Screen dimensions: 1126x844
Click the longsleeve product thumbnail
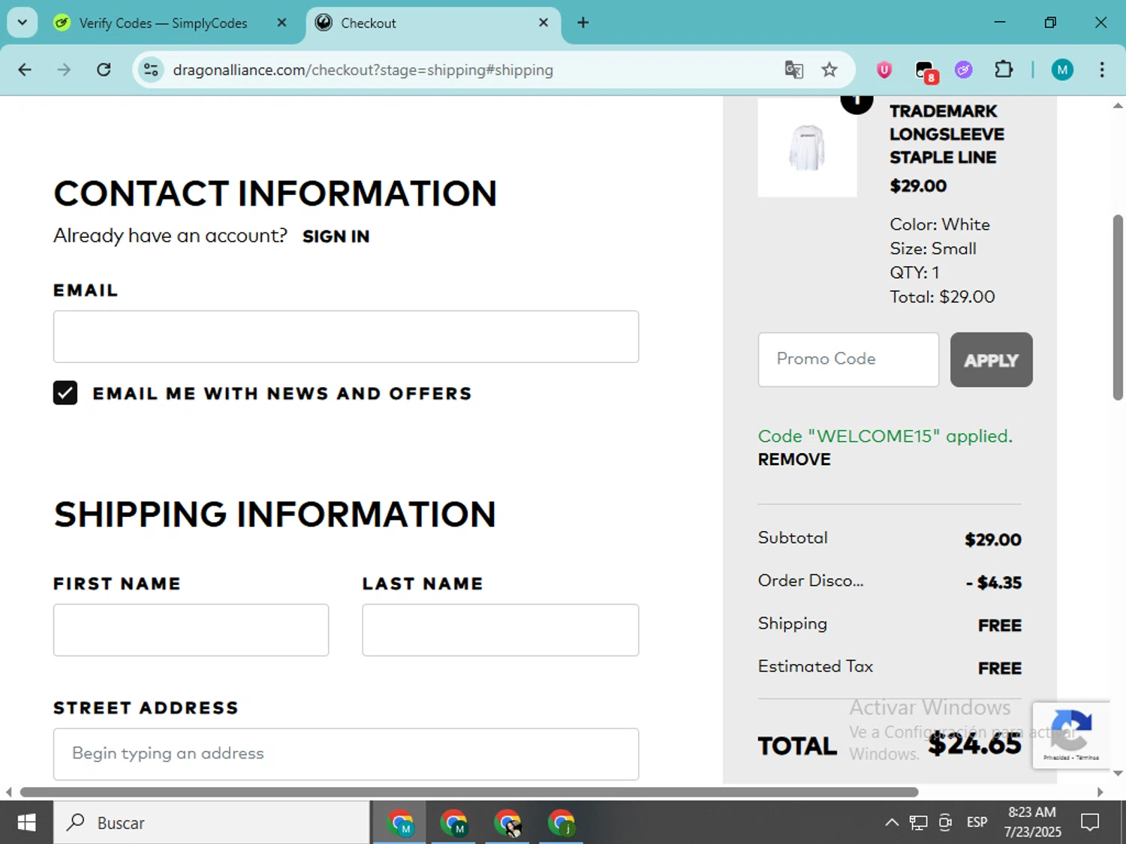[807, 147]
